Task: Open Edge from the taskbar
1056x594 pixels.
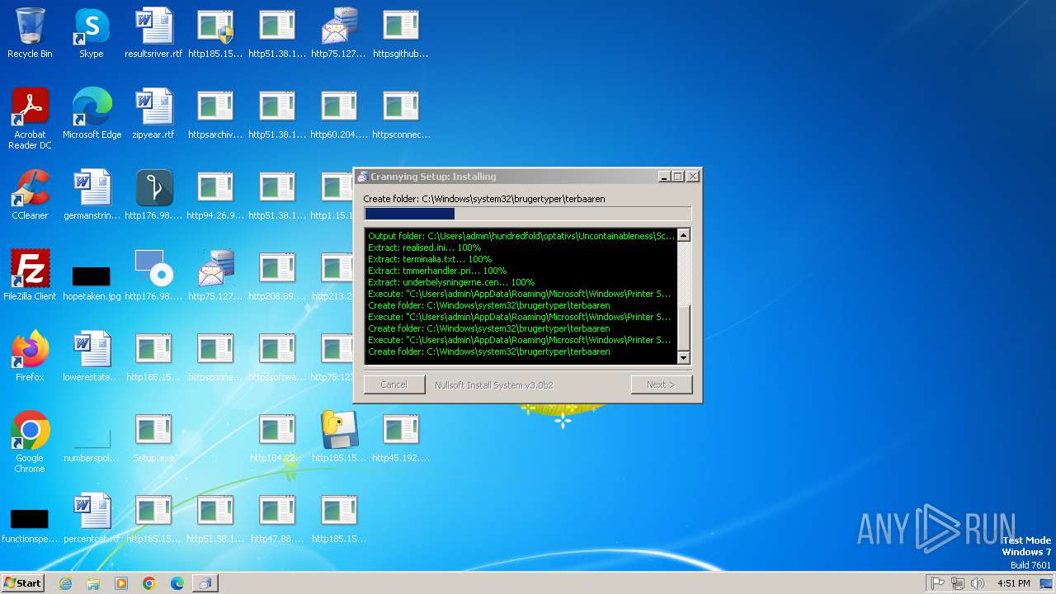Action: pyautogui.click(x=177, y=583)
